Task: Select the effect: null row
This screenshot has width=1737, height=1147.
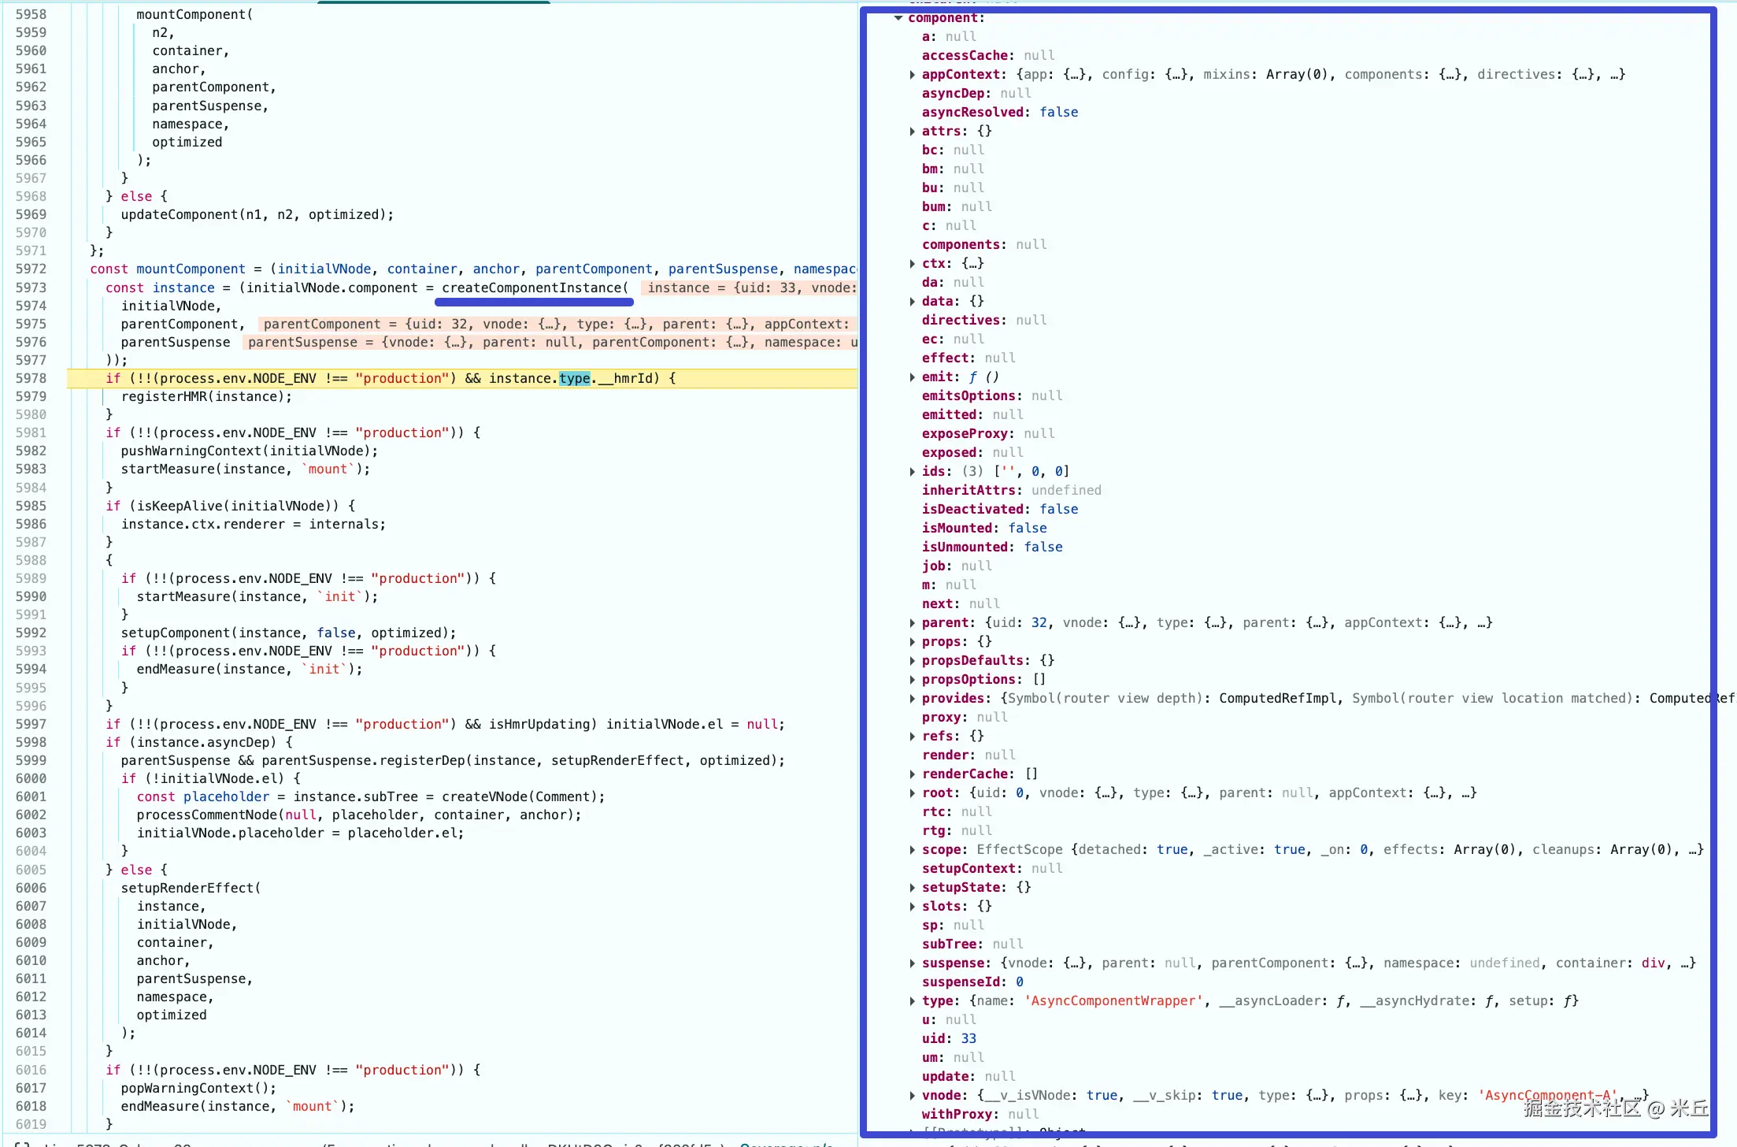Action: tap(968, 358)
